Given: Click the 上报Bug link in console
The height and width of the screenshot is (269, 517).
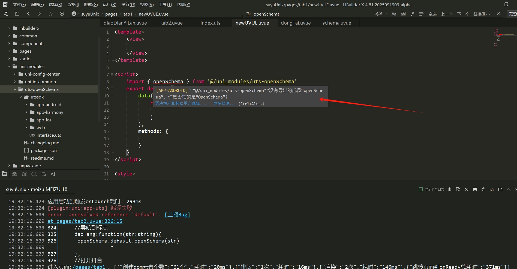Looking at the screenshot, I should [177, 215].
